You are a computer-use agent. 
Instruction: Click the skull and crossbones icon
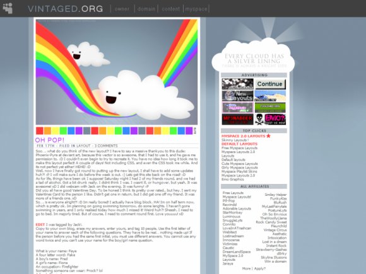coord(259,119)
